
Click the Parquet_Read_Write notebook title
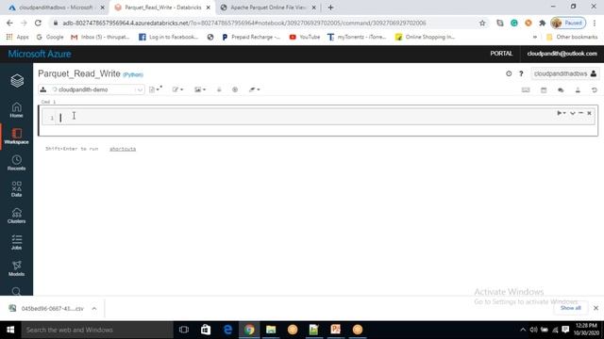point(79,73)
